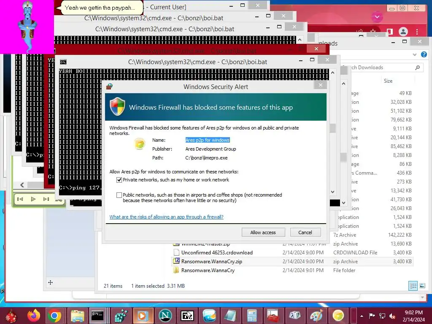Open the network tray icon

coord(382,316)
